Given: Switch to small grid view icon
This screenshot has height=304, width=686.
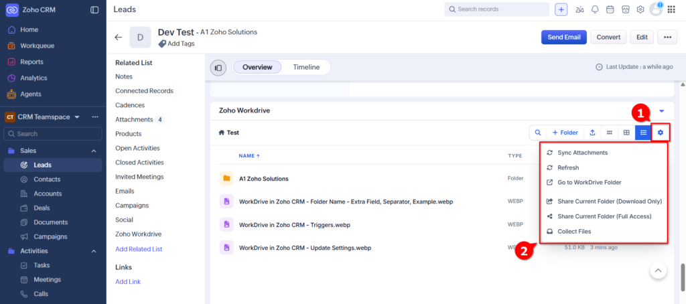Looking at the screenshot, I should pyautogui.click(x=609, y=133).
